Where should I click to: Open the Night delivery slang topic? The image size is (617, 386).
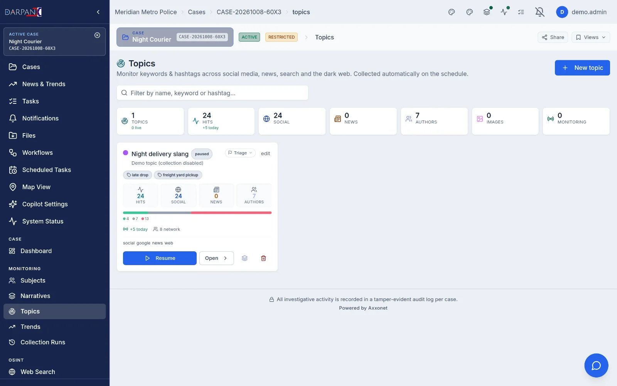(216, 258)
